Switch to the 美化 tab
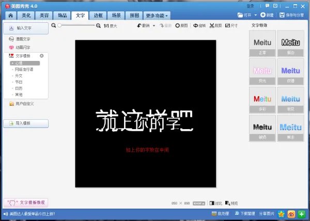The image size is (310, 221). pos(26,15)
